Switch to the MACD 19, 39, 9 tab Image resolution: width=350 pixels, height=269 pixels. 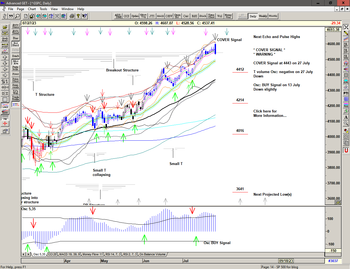click(x=69, y=254)
